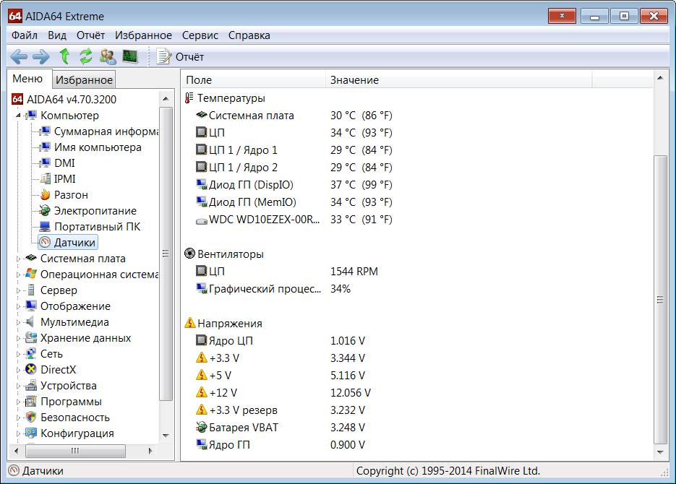Click the green Up level arrow icon
The width and height of the screenshot is (676, 484).
point(64,56)
